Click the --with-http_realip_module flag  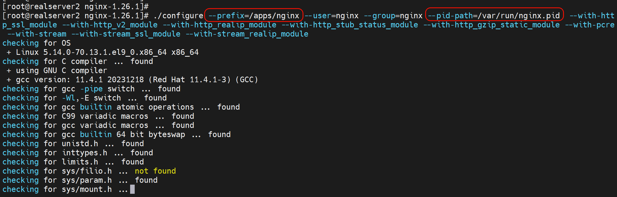tap(220, 25)
